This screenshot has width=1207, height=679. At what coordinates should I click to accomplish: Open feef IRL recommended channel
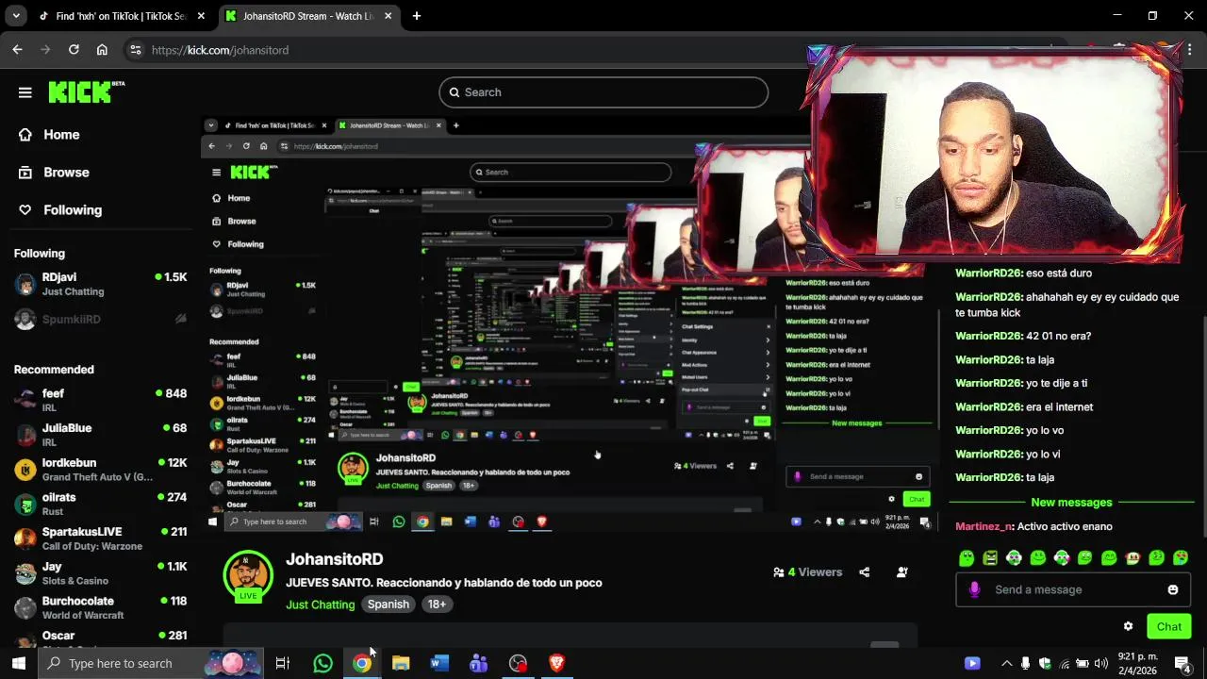tap(99, 400)
